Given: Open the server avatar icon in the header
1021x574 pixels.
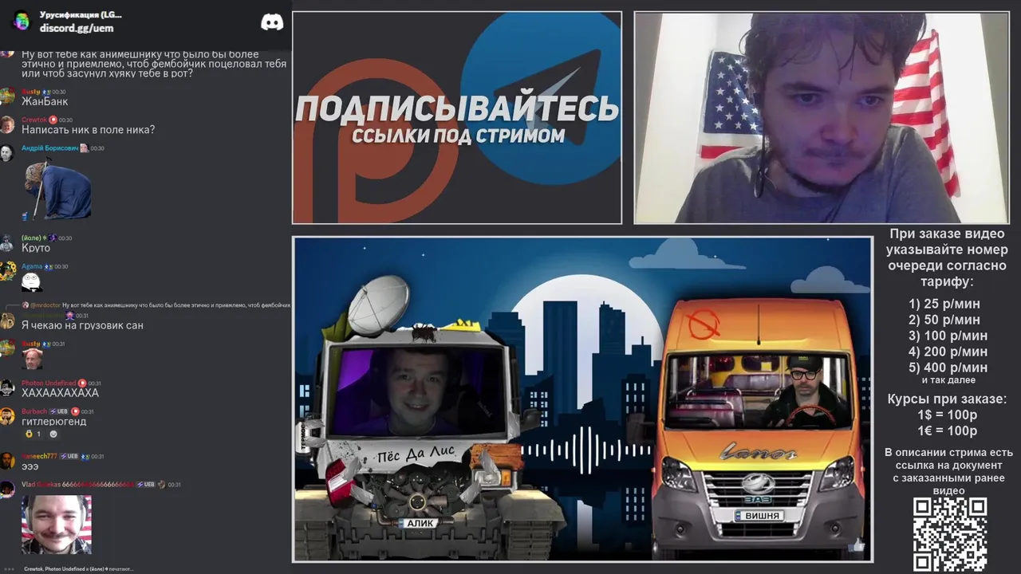Looking at the screenshot, I should pyautogui.click(x=22, y=21).
